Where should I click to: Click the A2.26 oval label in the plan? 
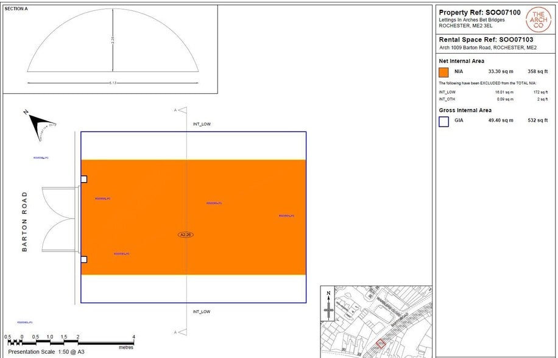(186, 234)
